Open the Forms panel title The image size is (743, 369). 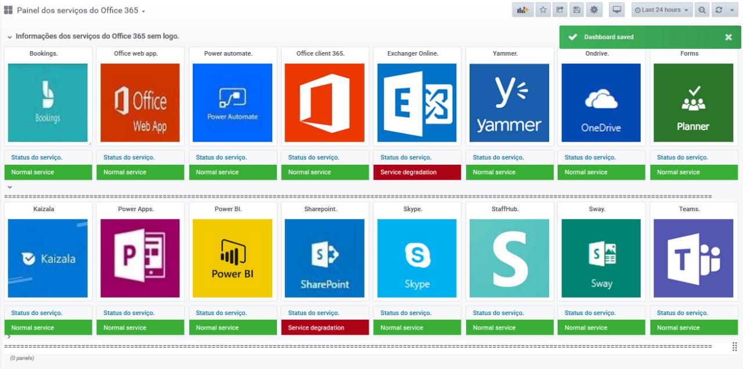coord(690,53)
